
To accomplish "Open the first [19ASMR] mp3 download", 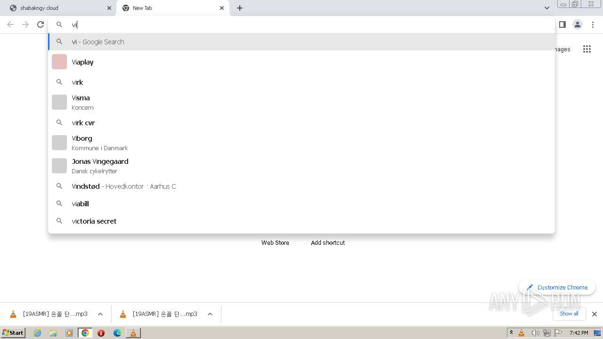I will pos(49,314).
